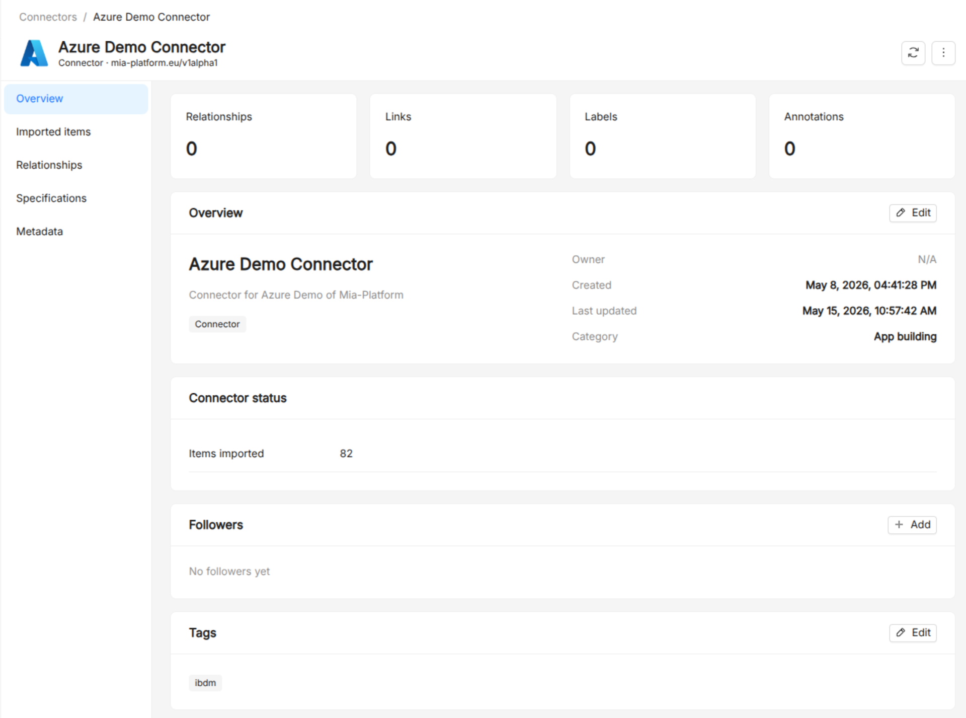Click Azure Demo Connector breadcrumb text
Viewport: 966px width, 718px height.
click(151, 17)
